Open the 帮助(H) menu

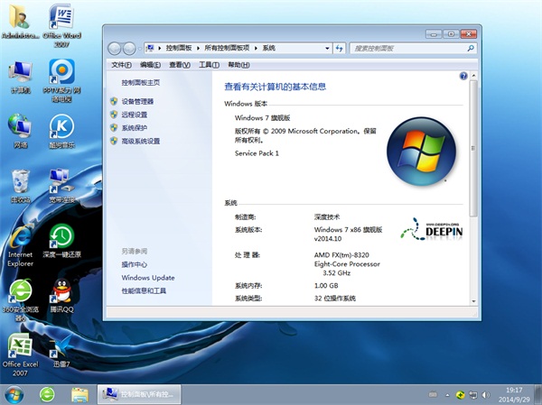point(238,65)
